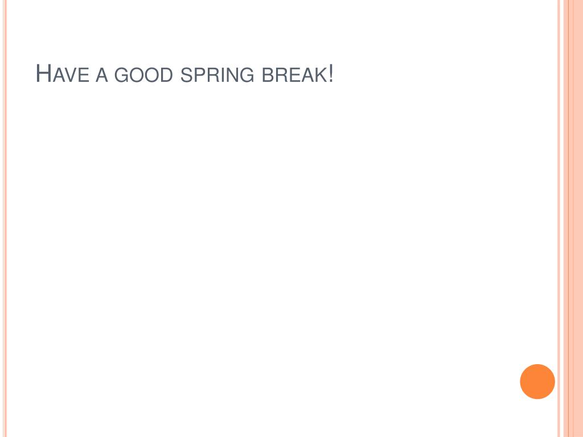Select the slide title text
The width and height of the screenshot is (583, 437).
pos(184,73)
